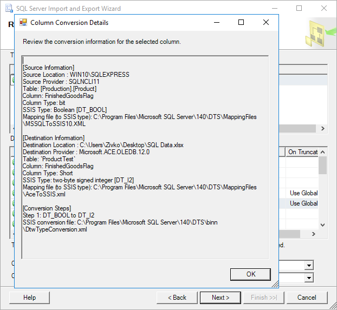The image size is (337, 310).
Task: Click the Table: `ProductTest` line
Action: coord(49,159)
